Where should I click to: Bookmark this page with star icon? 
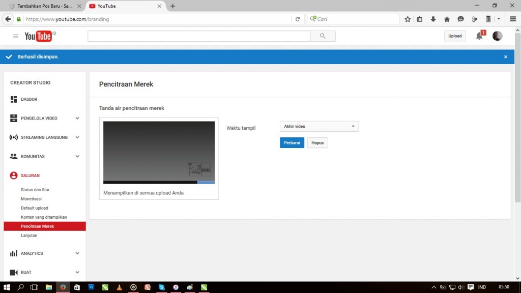point(408,19)
